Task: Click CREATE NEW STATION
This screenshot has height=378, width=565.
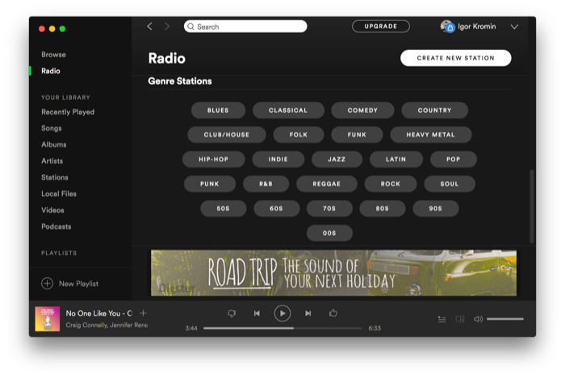Action: 455,58
